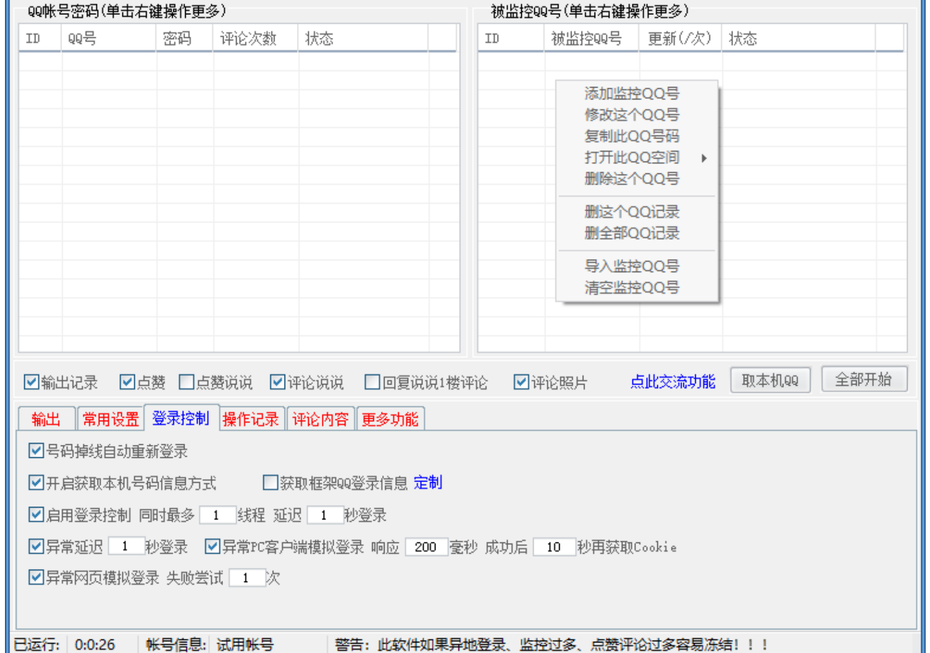The image size is (930, 653).
Task: Toggle 异常网页模拟登录 checkbox
Action: click(x=36, y=578)
